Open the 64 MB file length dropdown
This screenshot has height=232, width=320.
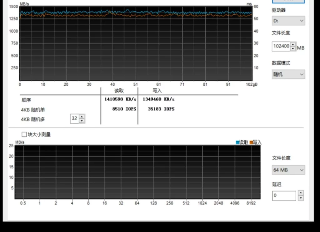pos(288,170)
